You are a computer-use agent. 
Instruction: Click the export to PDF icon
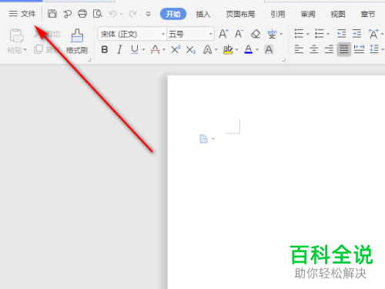pos(67,14)
